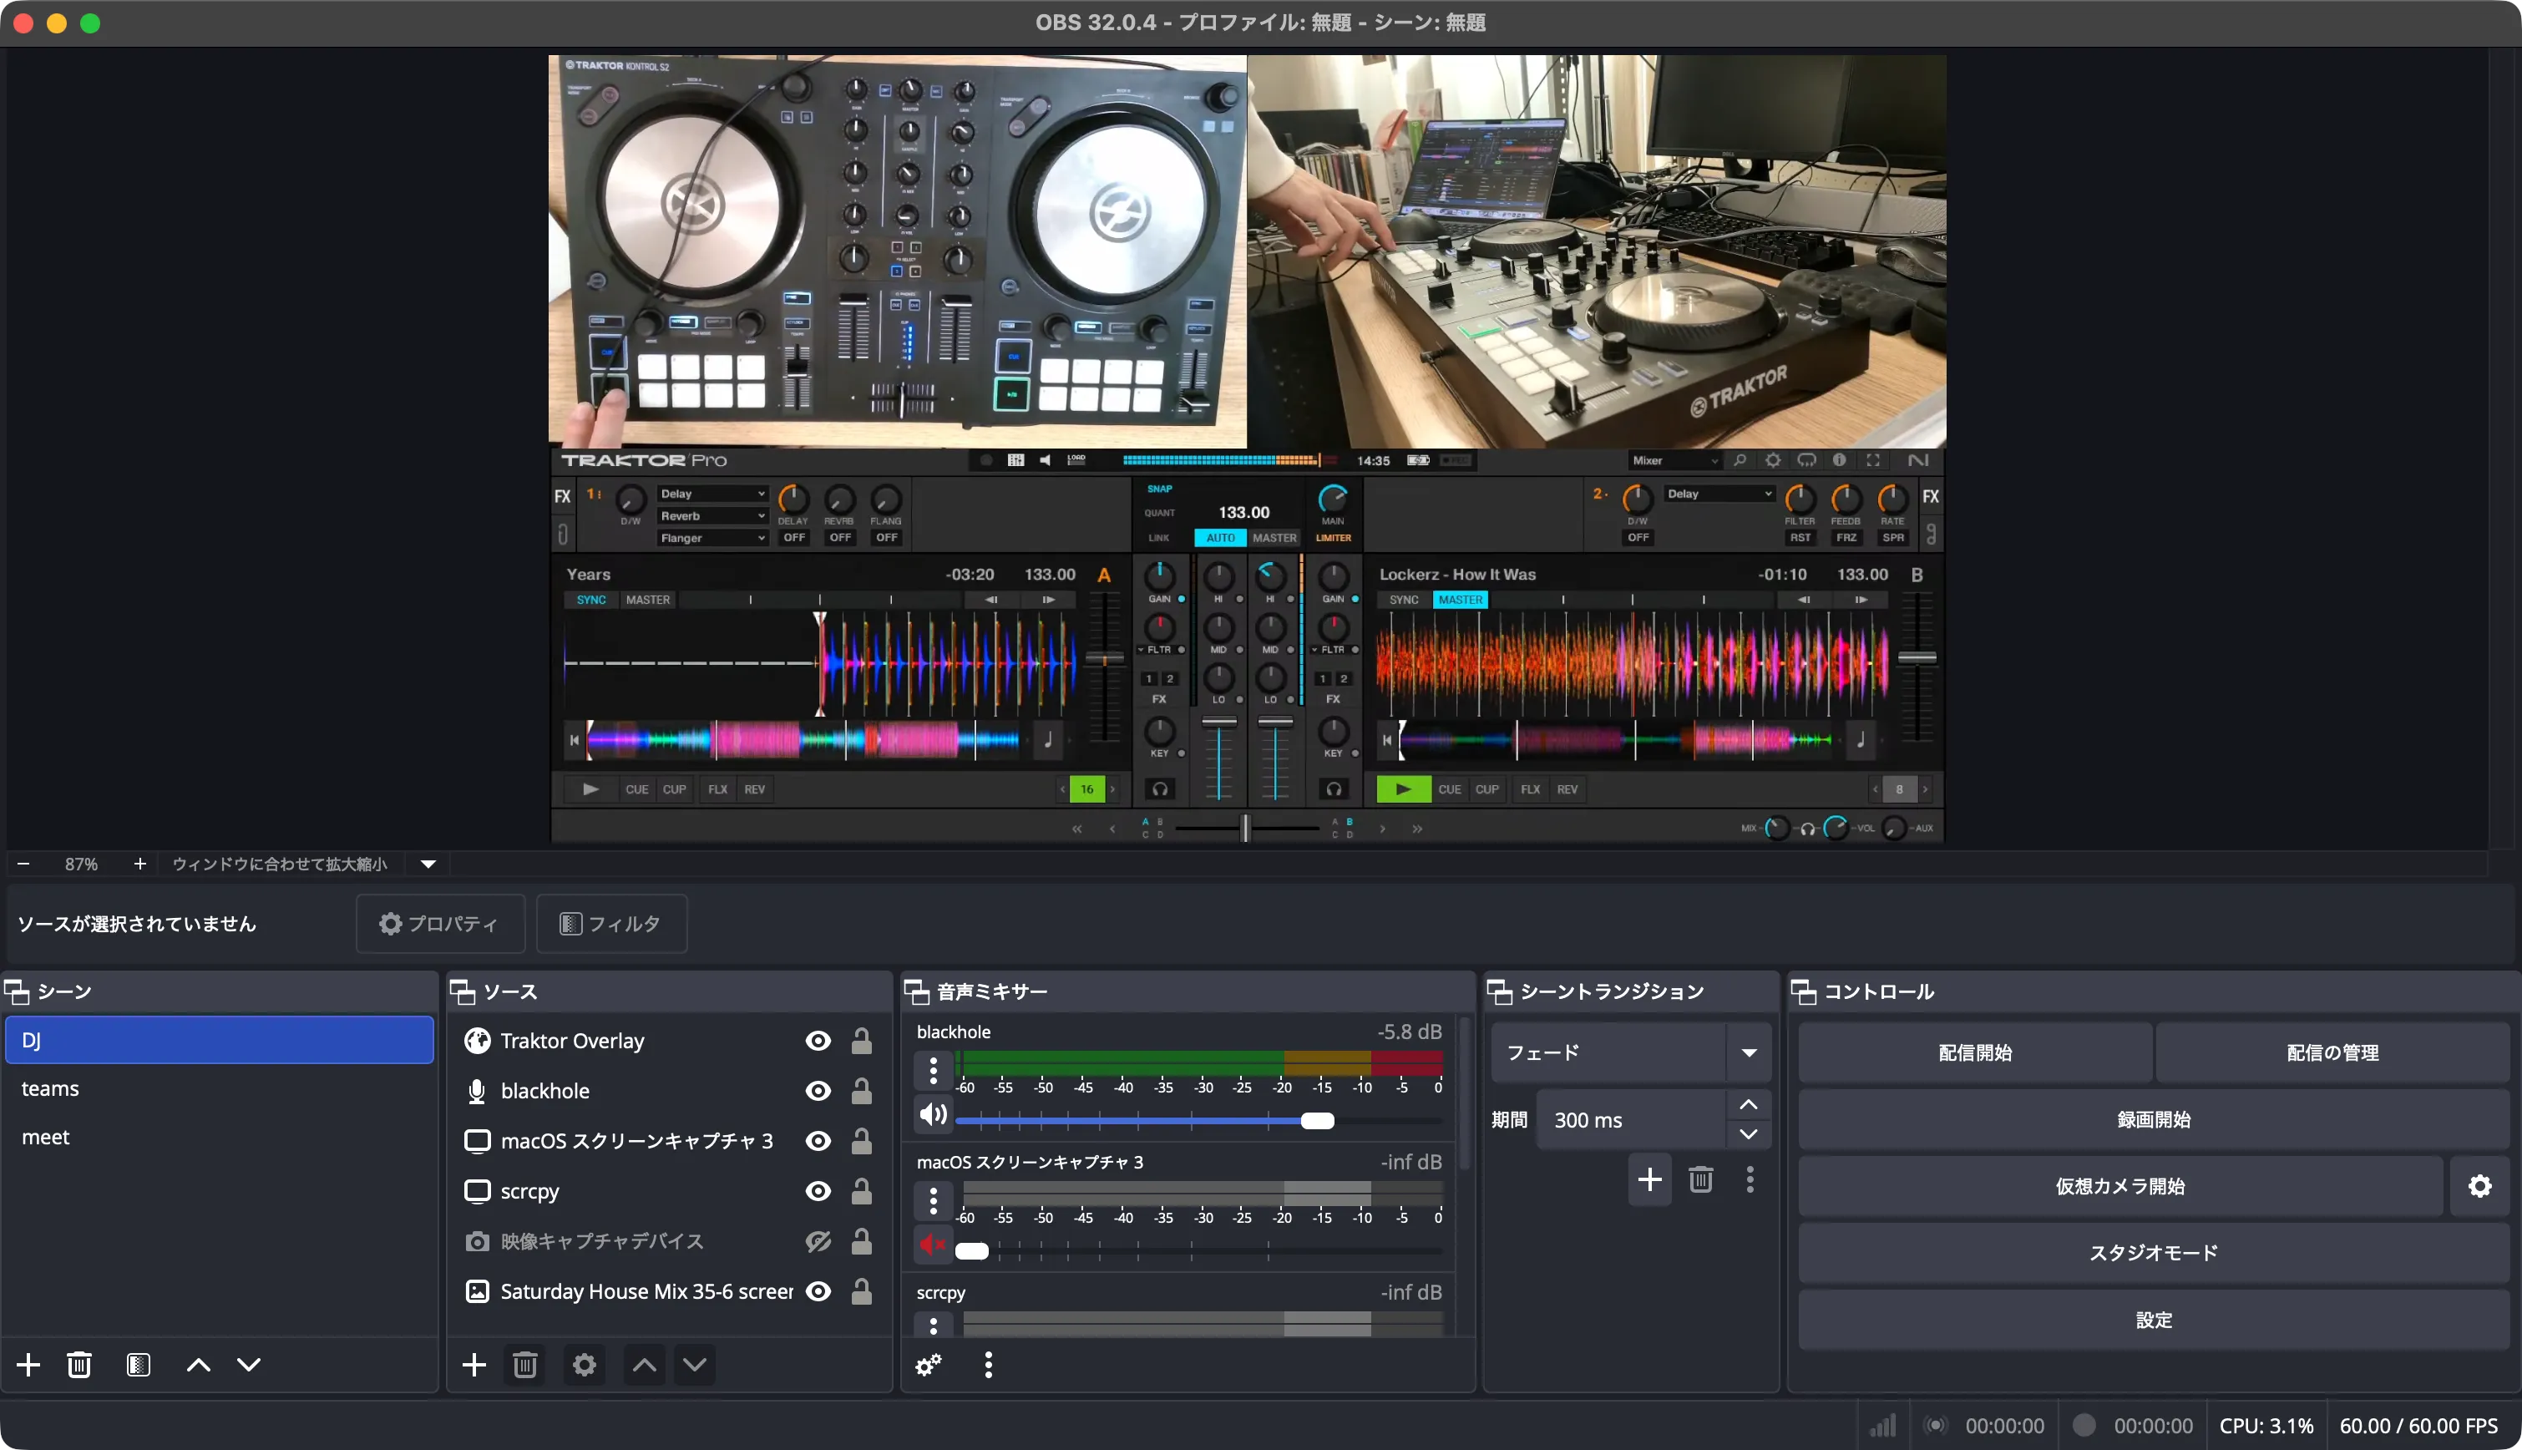This screenshot has height=1450, width=2522.
Task: Select the meet scene
Action: click(46, 1138)
